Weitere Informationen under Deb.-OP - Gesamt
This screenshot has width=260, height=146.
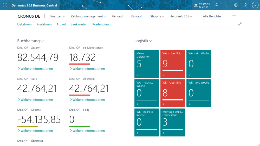35,69
